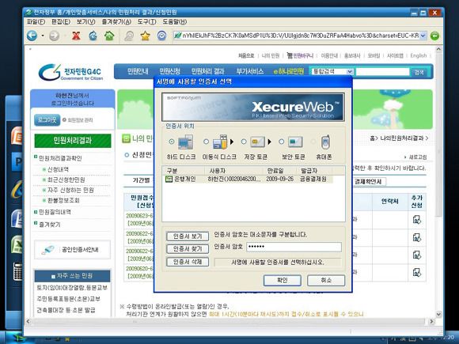The height and width of the screenshot is (344, 459).
Task: Refresh the page with the refresh icon
Action: coord(93,36)
